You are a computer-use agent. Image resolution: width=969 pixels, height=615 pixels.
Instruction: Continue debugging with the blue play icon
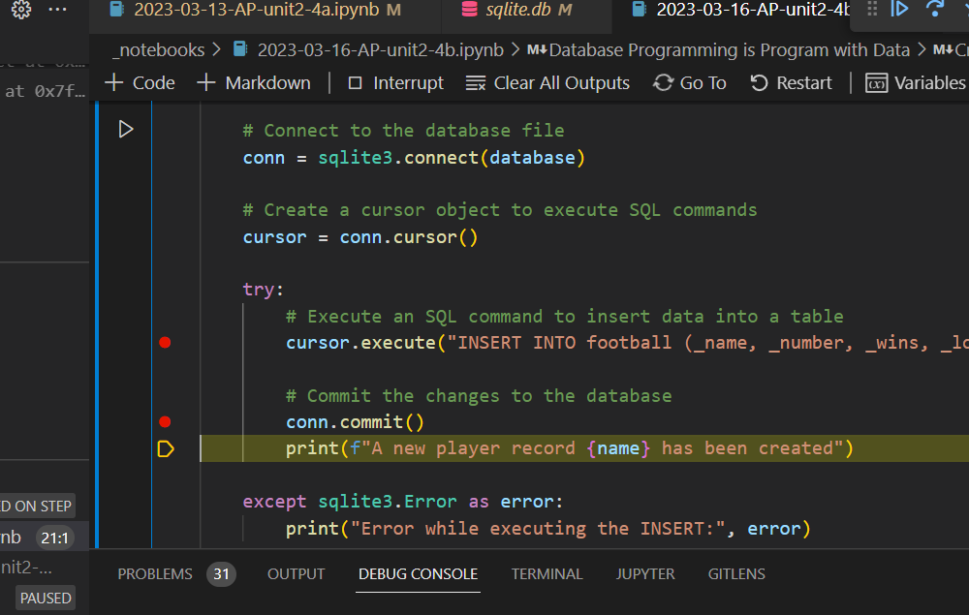click(x=899, y=10)
